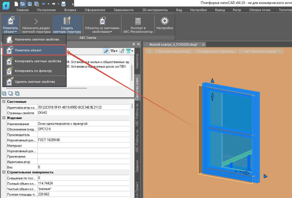Open the Зависимости ribbon tab

(x=124, y=10)
